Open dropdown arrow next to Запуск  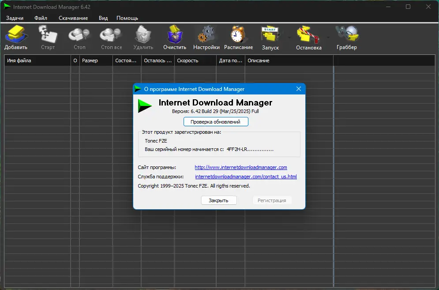pyautogui.click(x=289, y=37)
